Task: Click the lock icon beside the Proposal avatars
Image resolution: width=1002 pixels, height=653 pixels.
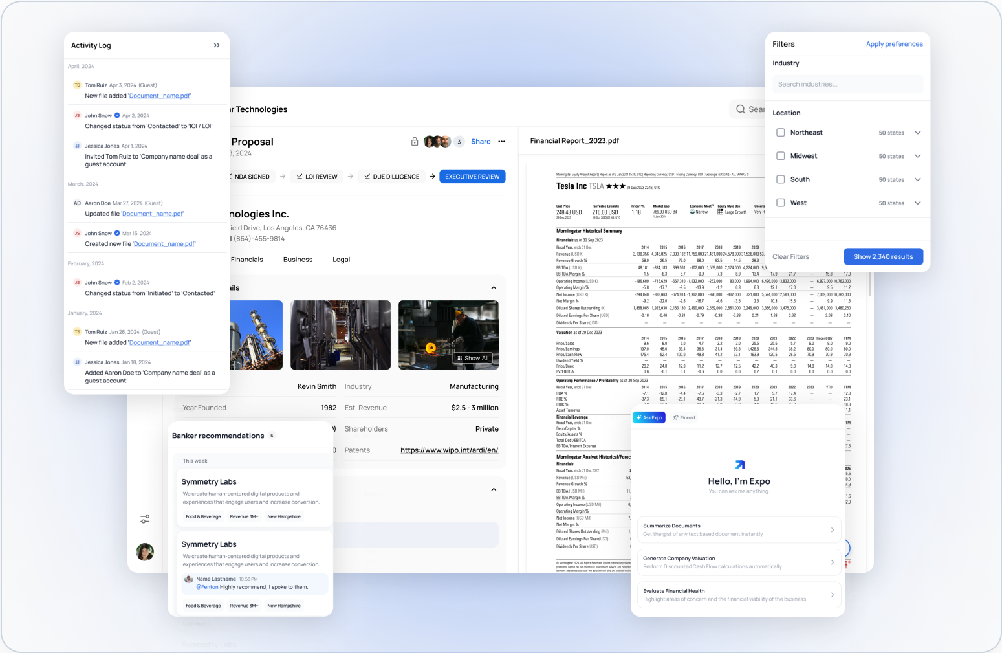Action: click(414, 141)
